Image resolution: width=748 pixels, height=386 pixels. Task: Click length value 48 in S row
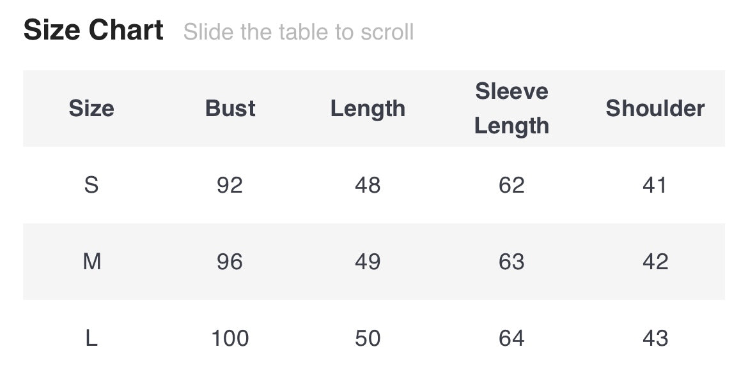click(x=368, y=185)
